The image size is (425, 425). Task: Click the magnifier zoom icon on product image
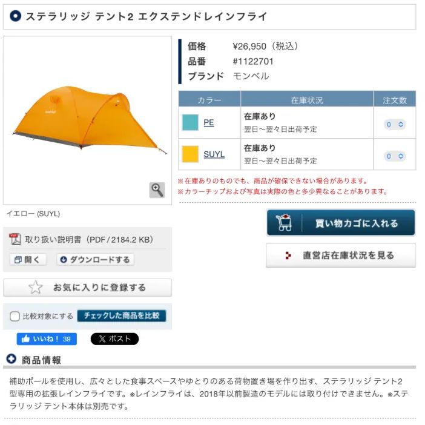(157, 190)
